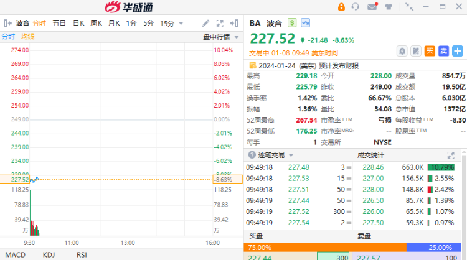Click the ask price 227.57 row

(x=406, y=256)
